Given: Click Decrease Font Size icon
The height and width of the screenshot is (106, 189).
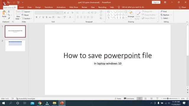Looking at the screenshot, I should (68, 13).
